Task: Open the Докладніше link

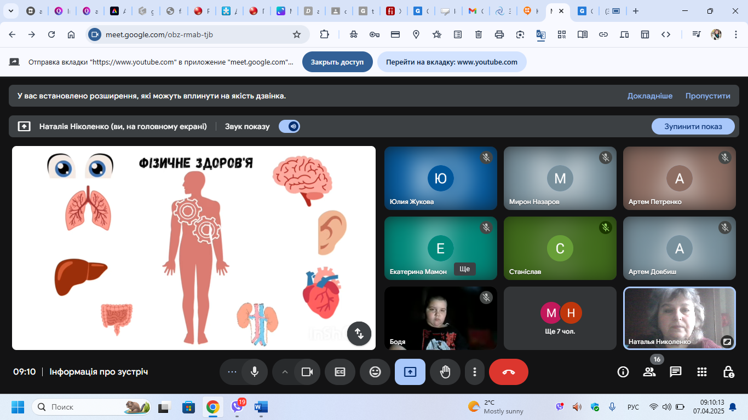Action: tap(650, 96)
